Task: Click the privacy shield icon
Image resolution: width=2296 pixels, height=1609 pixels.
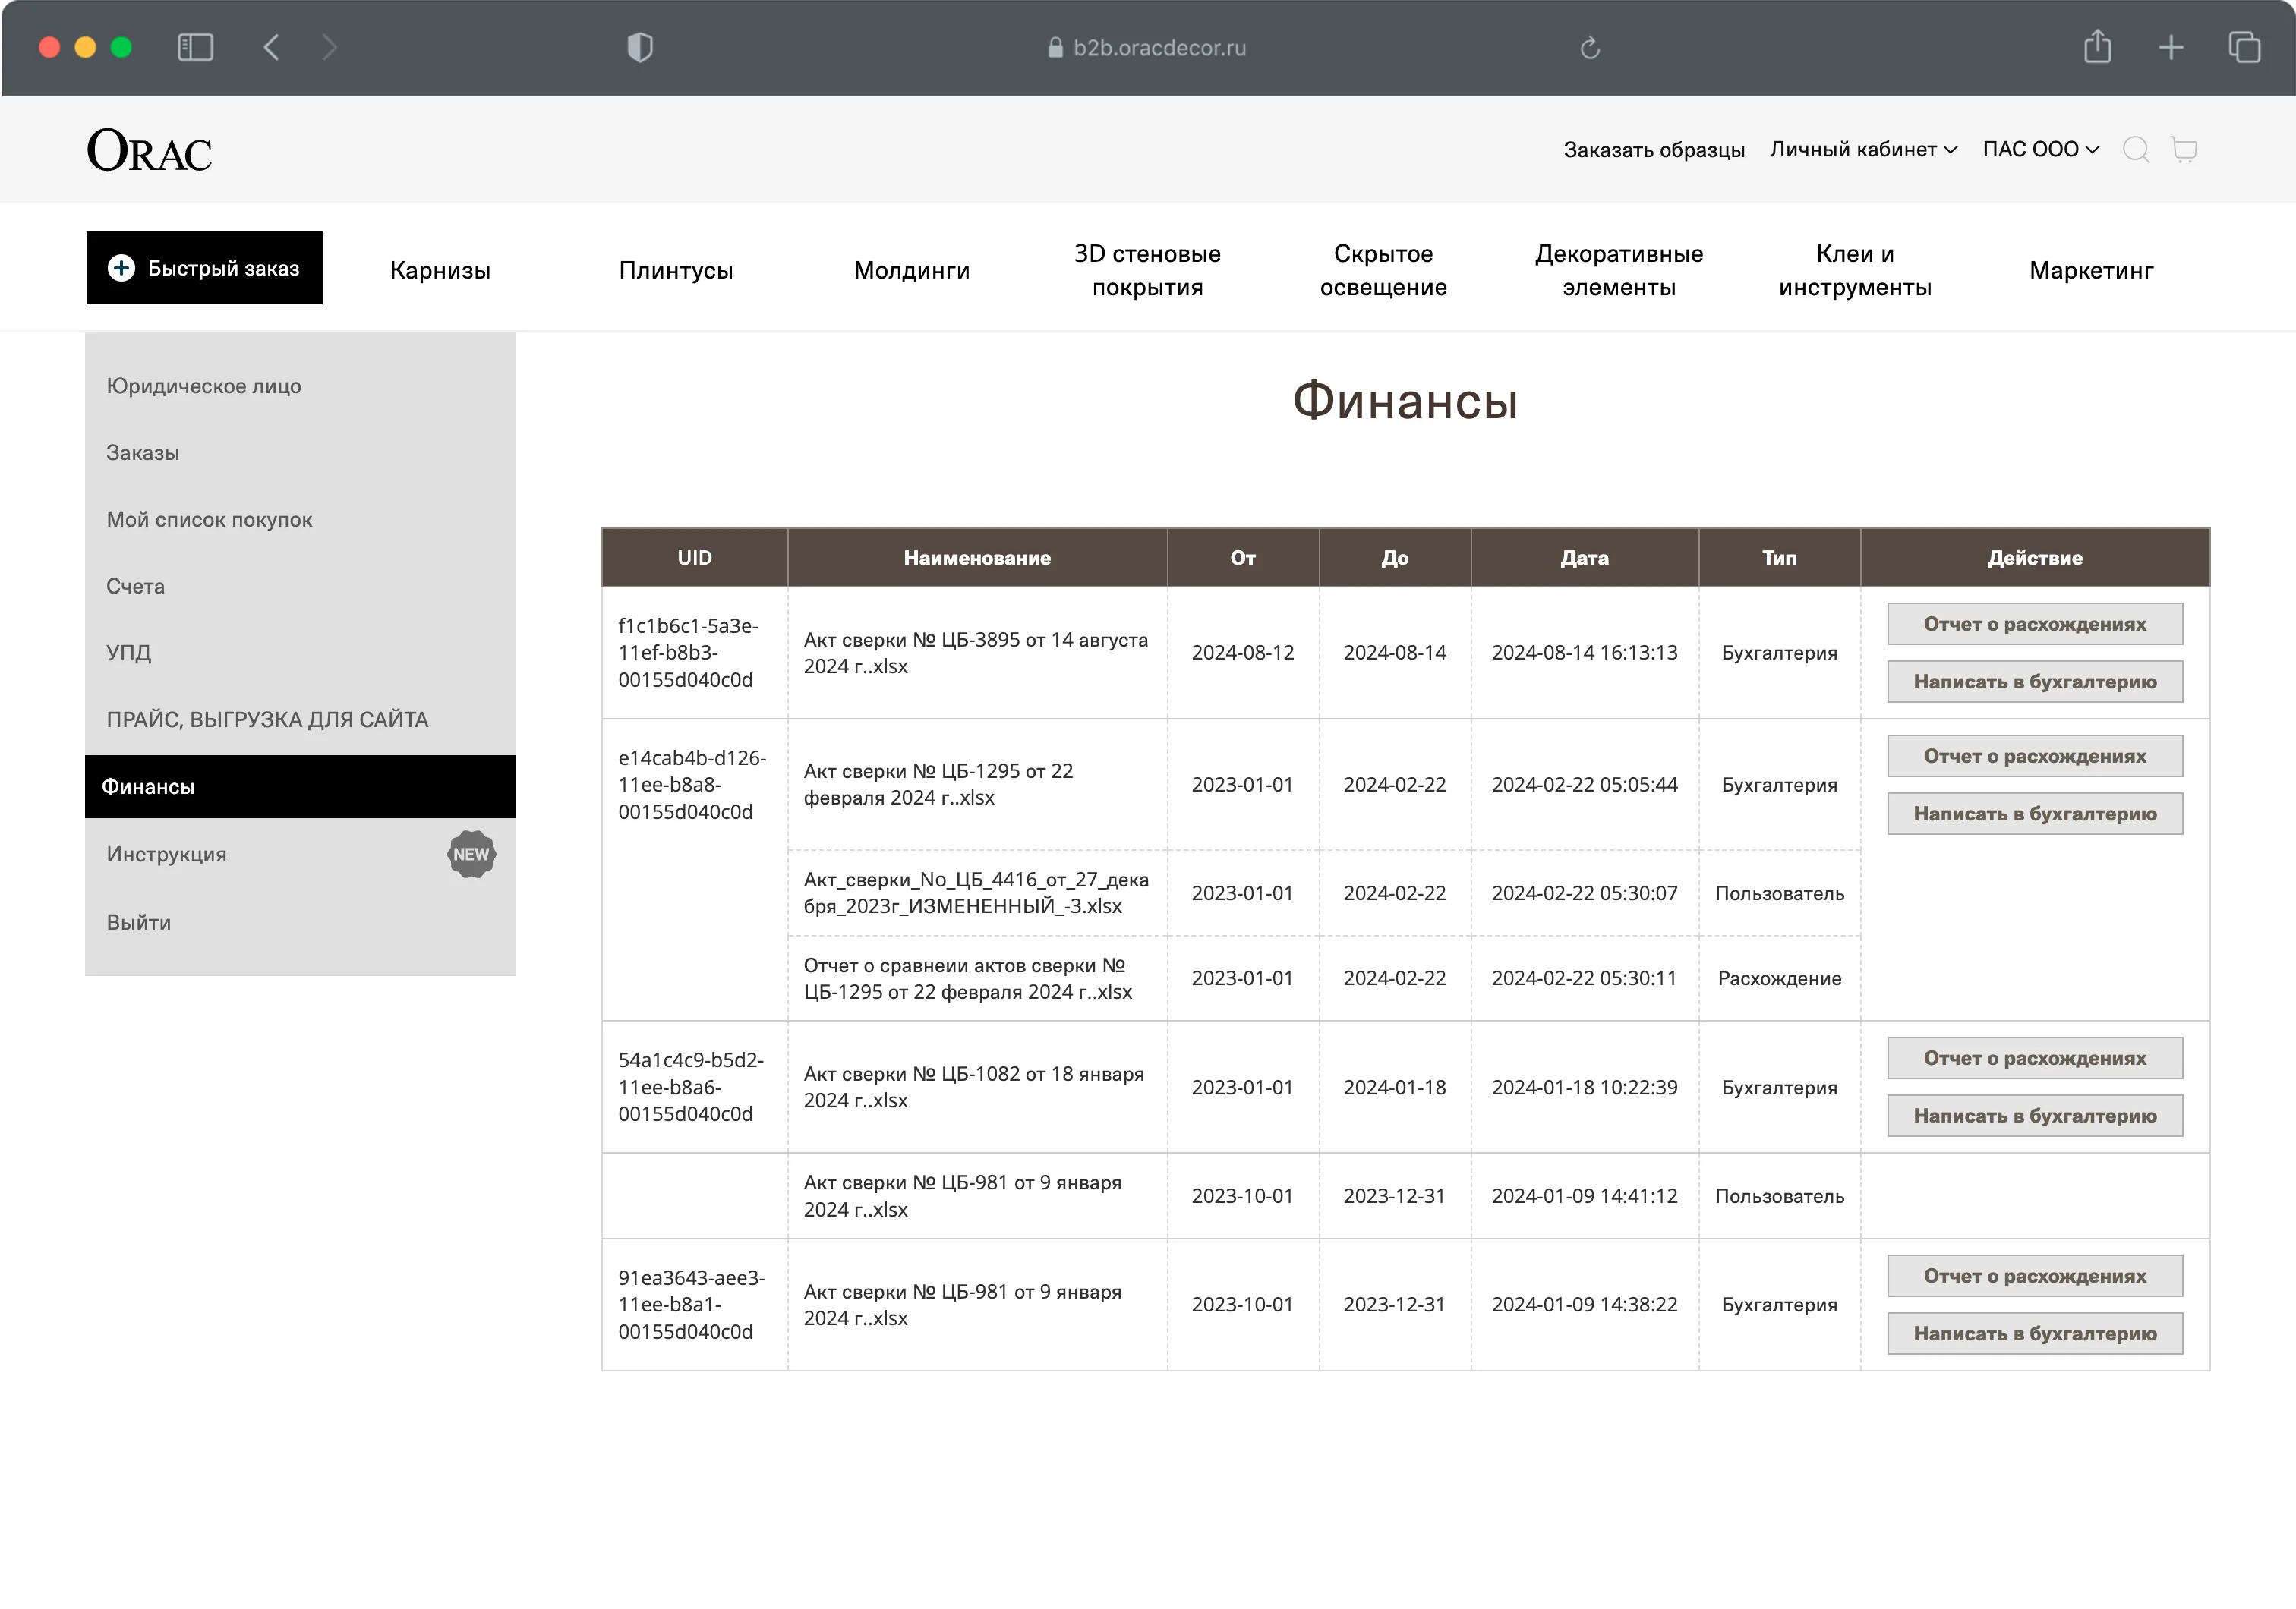Action: 640,47
